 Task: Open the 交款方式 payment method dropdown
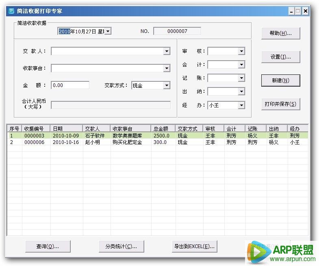click(167, 85)
